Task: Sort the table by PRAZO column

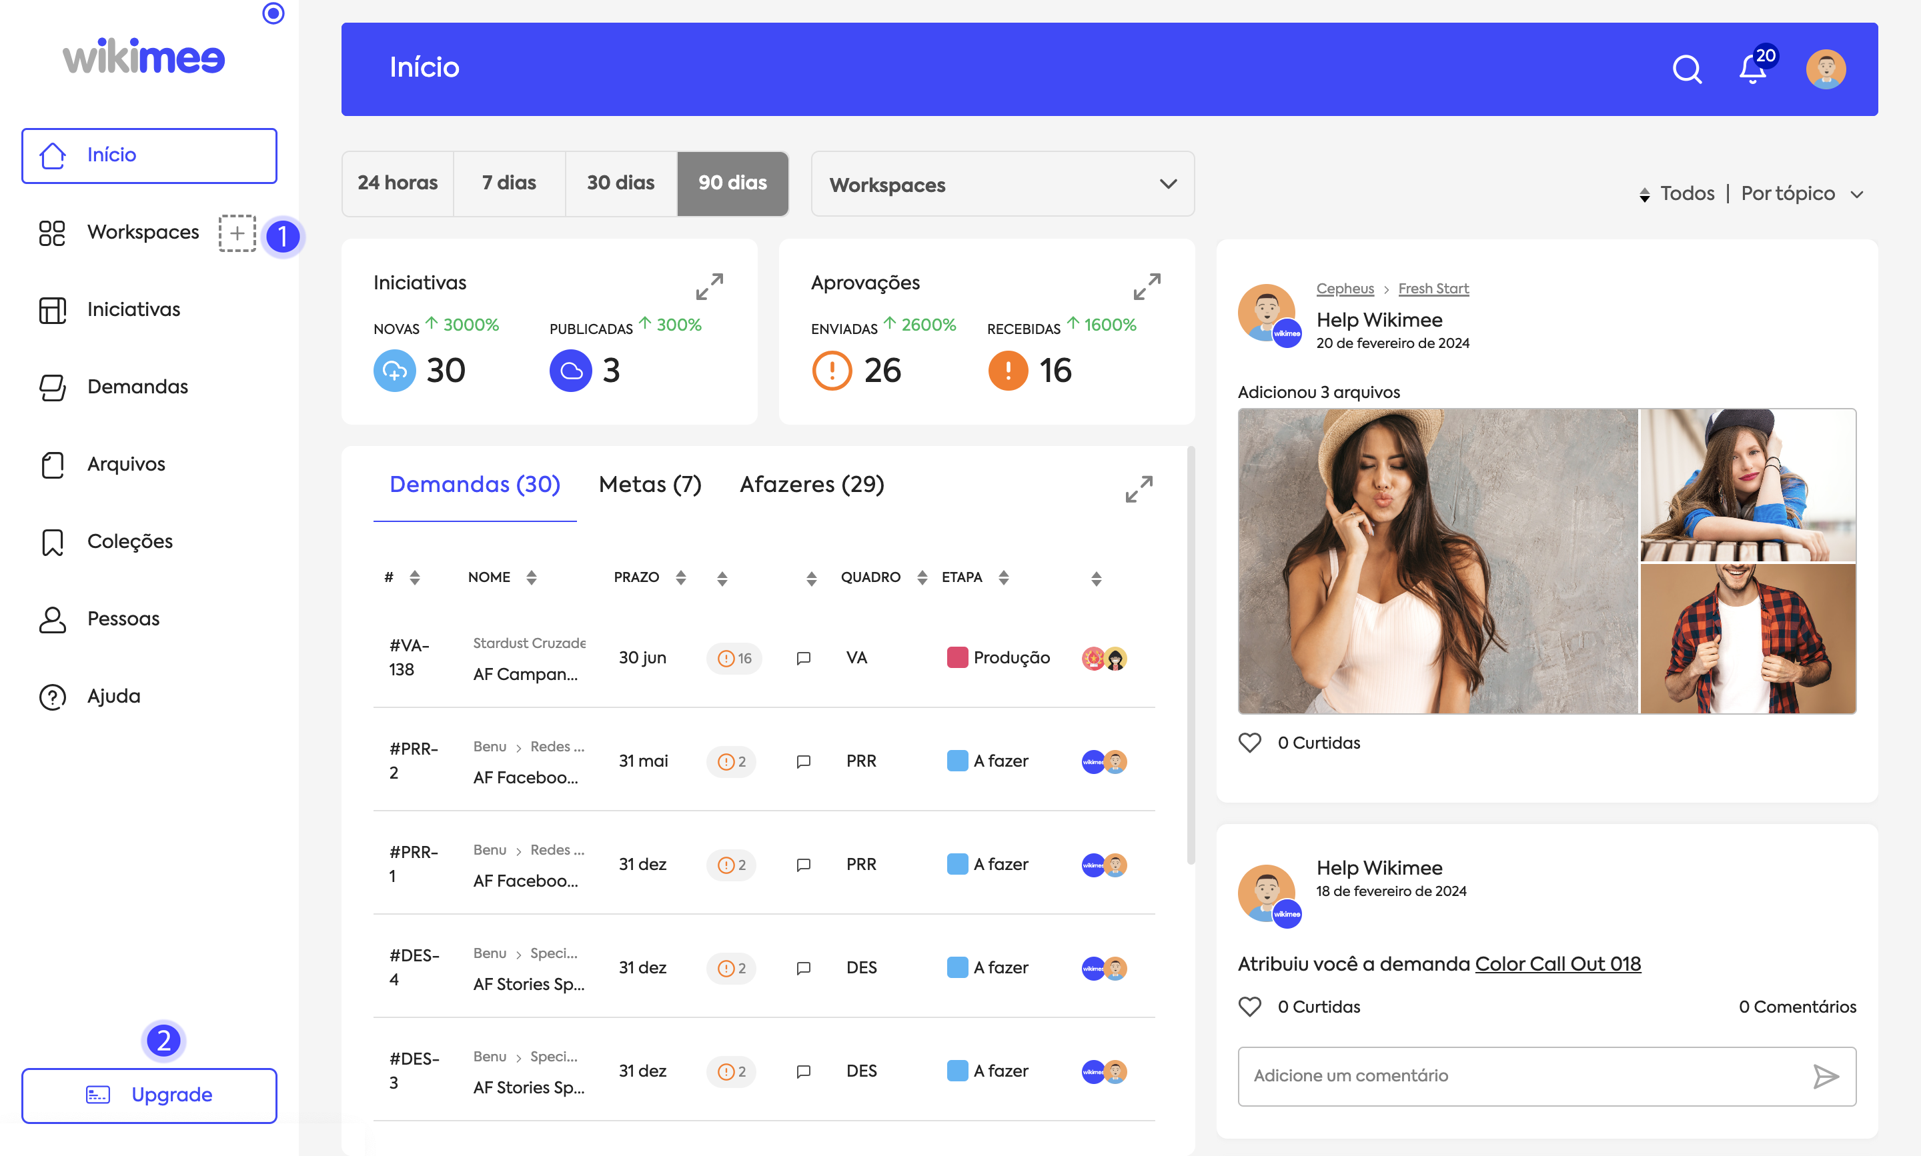Action: [x=680, y=577]
